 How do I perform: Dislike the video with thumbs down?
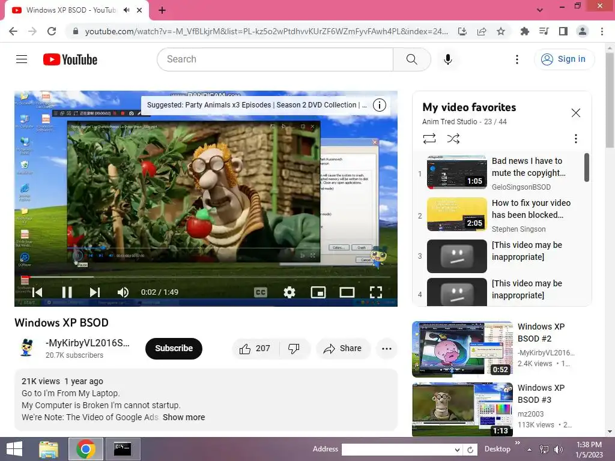coord(294,349)
